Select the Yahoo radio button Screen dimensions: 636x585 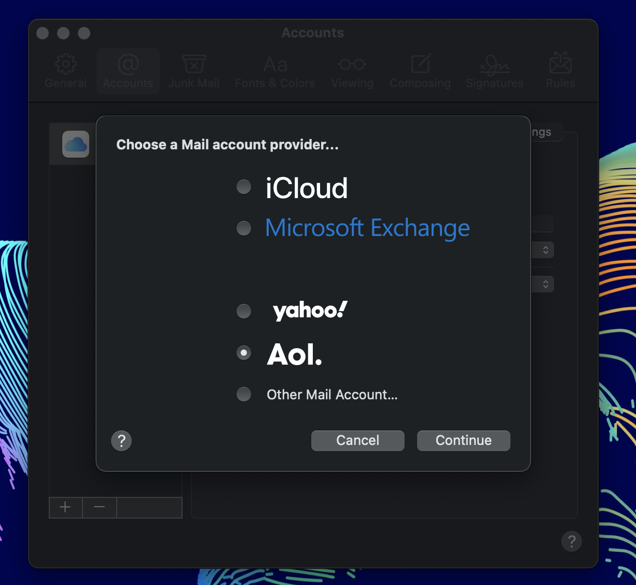(244, 311)
